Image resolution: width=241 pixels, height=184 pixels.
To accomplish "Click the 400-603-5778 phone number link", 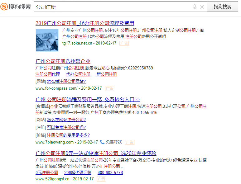I will [110, 172].
